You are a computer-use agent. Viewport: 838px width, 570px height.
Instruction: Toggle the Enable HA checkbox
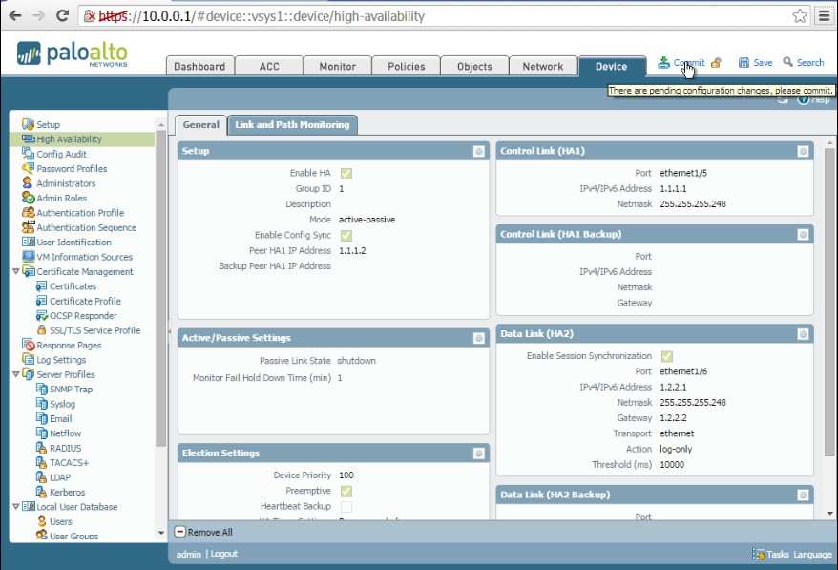(346, 173)
